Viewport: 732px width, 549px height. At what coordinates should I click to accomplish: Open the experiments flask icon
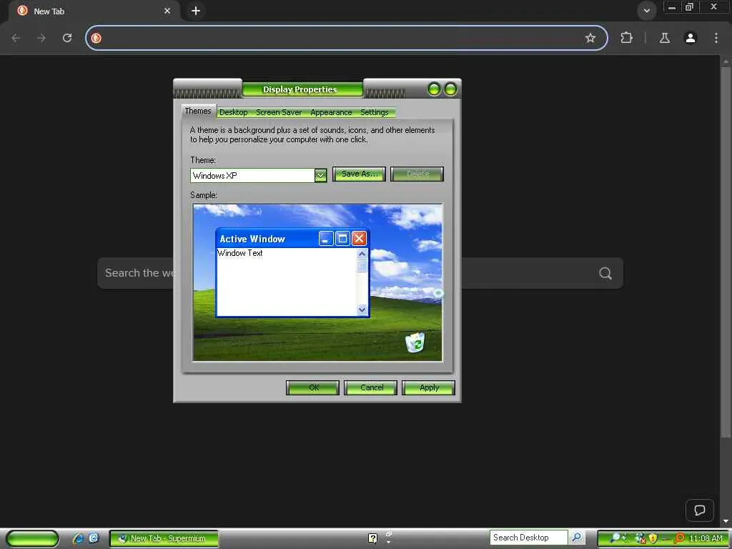click(x=665, y=38)
